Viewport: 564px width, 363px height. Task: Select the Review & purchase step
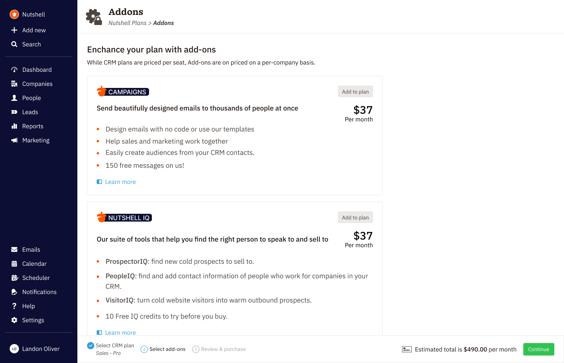219,349
